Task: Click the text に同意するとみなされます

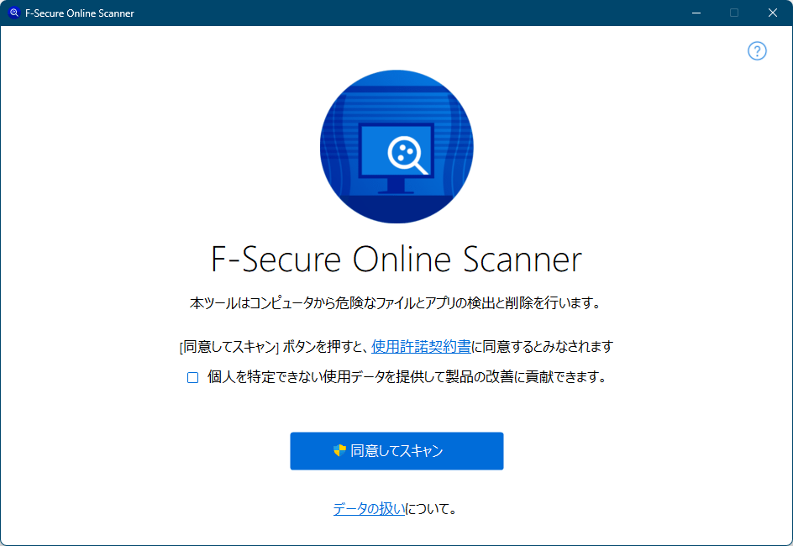Action: click(x=542, y=347)
